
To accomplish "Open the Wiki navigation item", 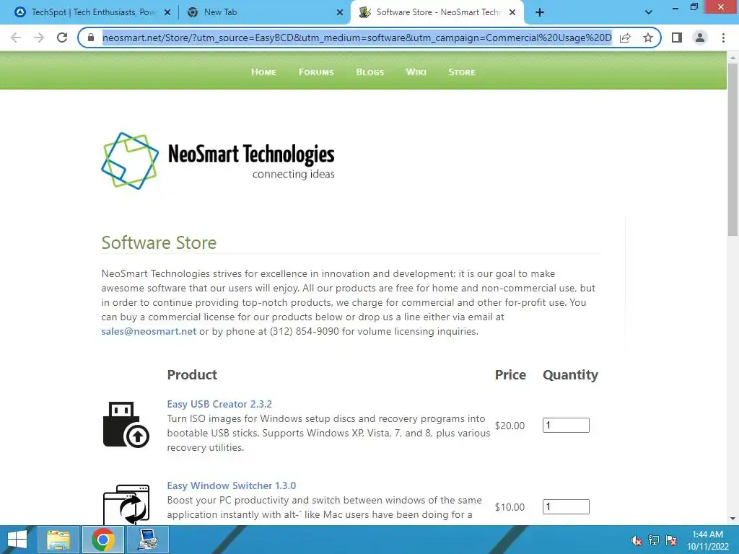I will pos(416,72).
